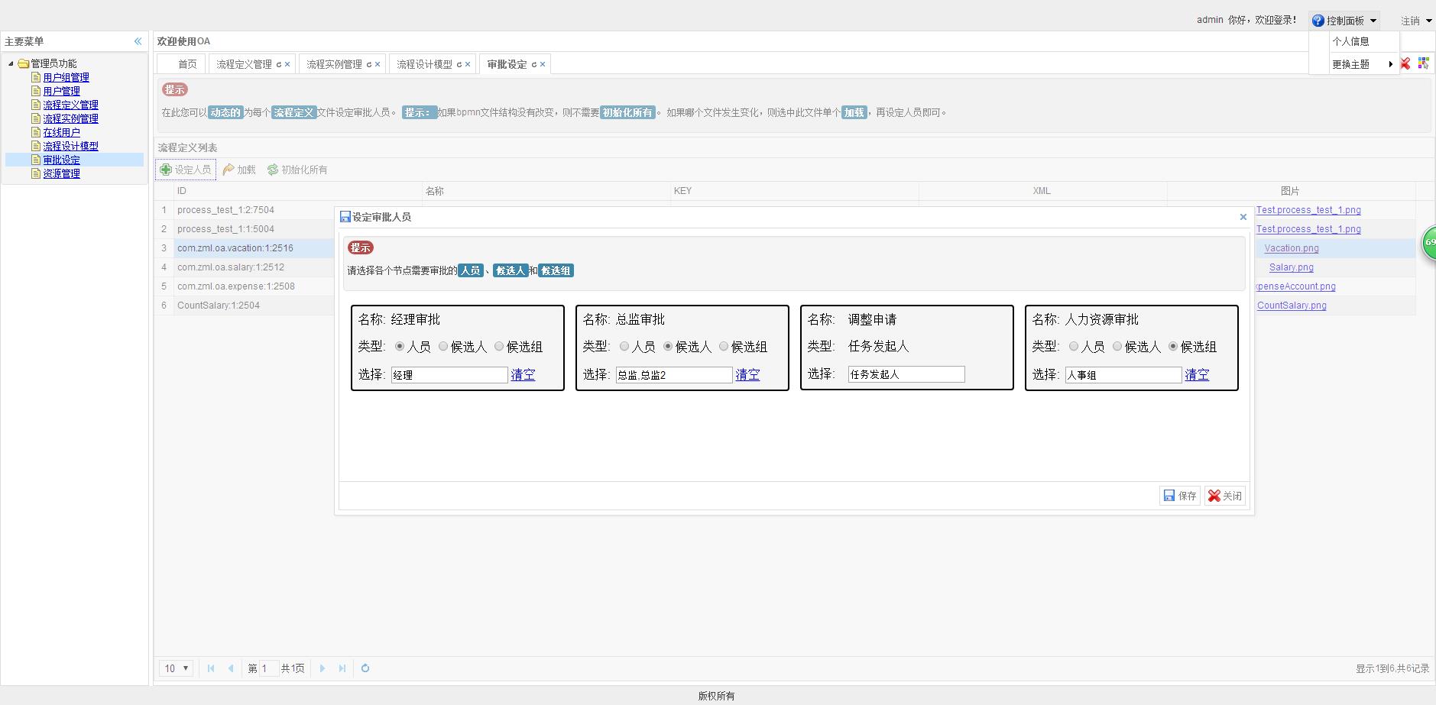Click the 加载 toolbar button

[x=239, y=170]
